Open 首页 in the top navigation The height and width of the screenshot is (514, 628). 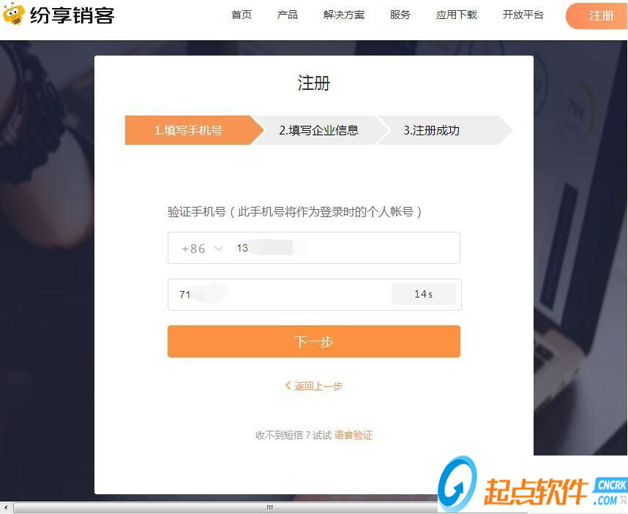[x=242, y=15]
